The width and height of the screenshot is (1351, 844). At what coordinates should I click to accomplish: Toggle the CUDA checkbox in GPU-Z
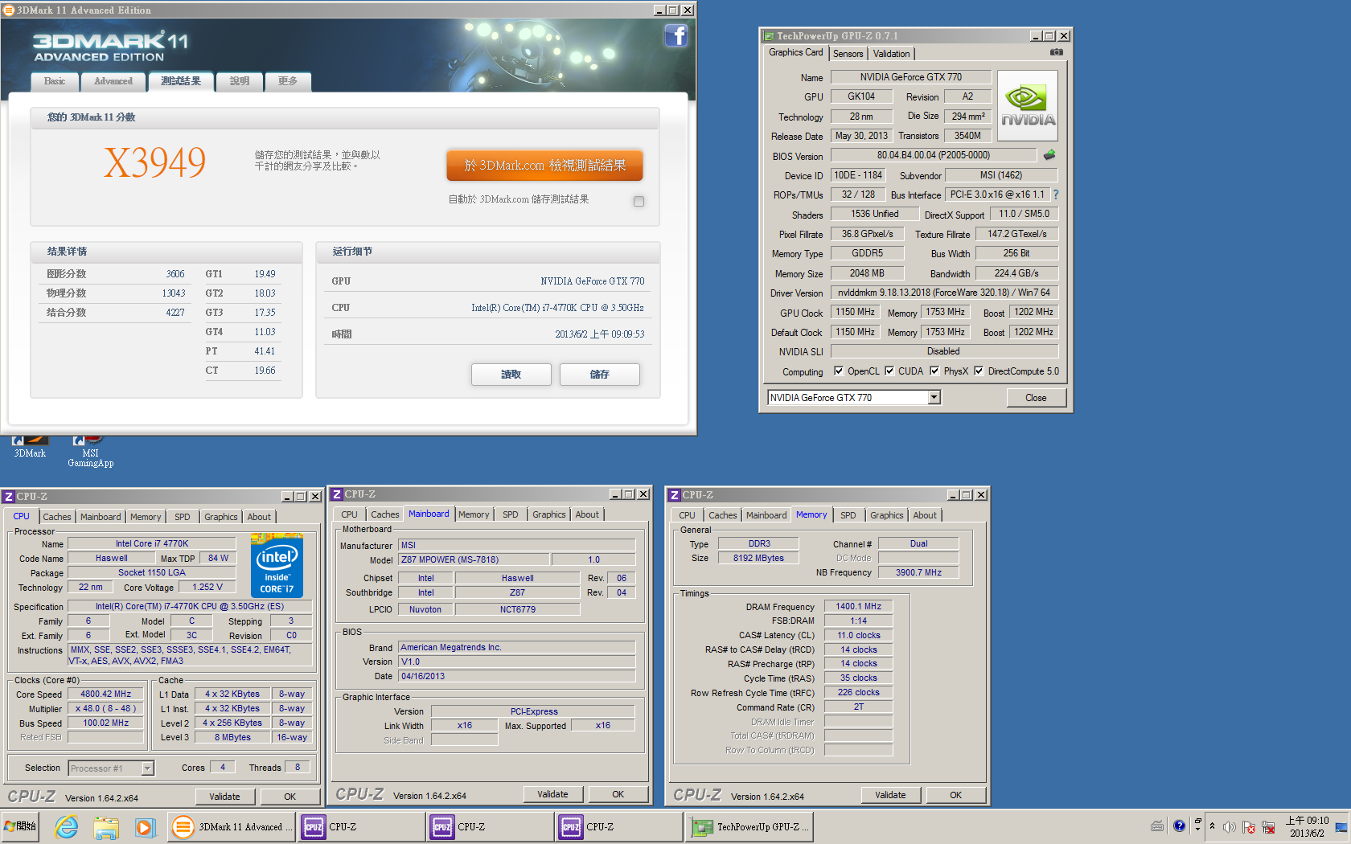889,371
